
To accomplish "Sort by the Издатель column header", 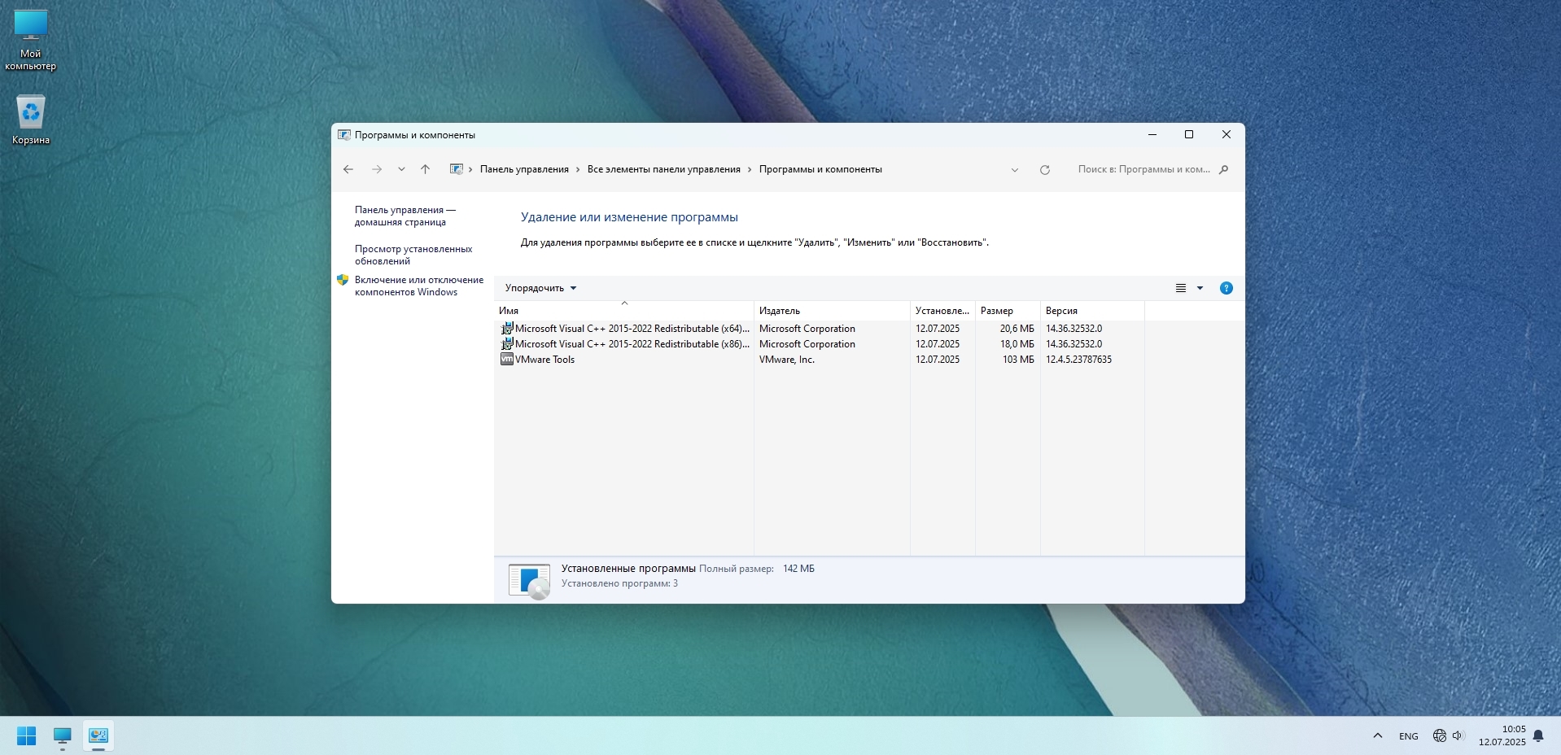I will point(832,311).
